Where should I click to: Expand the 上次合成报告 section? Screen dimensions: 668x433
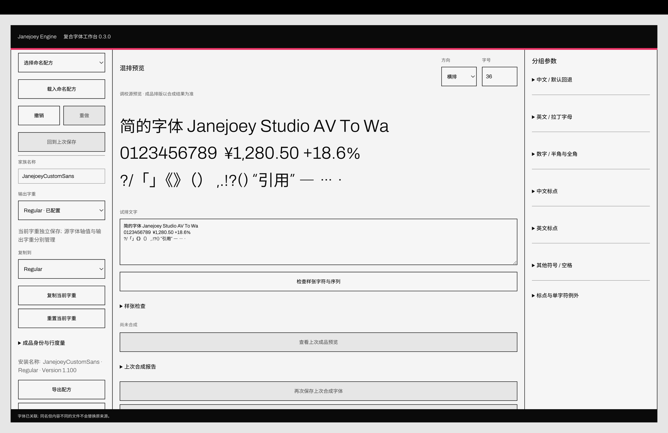pyautogui.click(x=138, y=367)
